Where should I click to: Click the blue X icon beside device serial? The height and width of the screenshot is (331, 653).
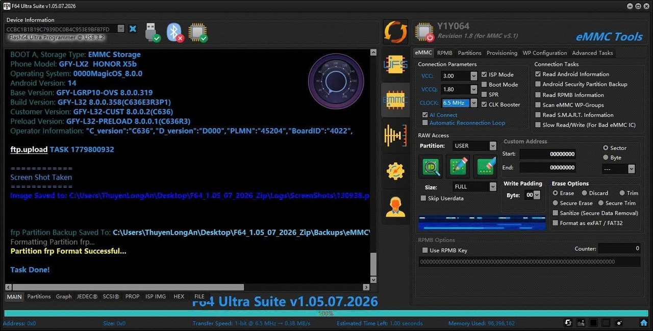133,29
